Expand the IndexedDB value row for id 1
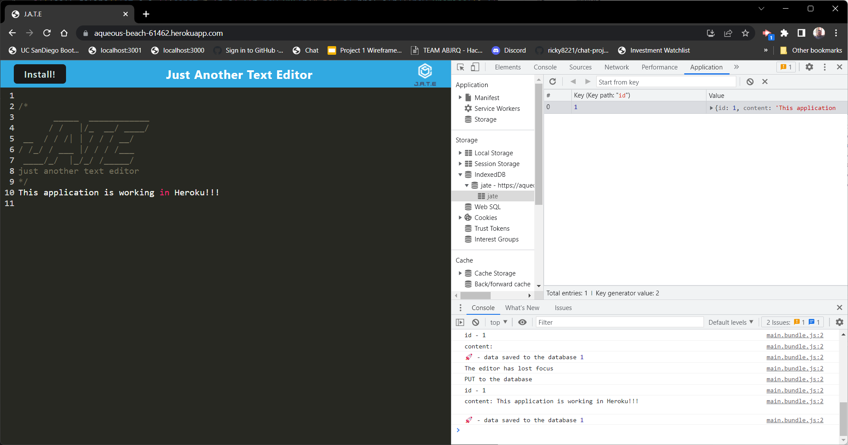The image size is (848, 445). (x=711, y=107)
